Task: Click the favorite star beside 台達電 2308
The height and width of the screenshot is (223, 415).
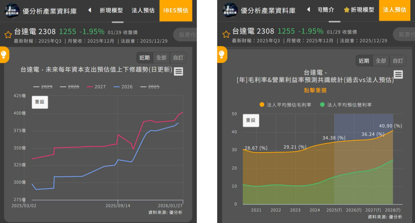Action: (x=8, y=34)
